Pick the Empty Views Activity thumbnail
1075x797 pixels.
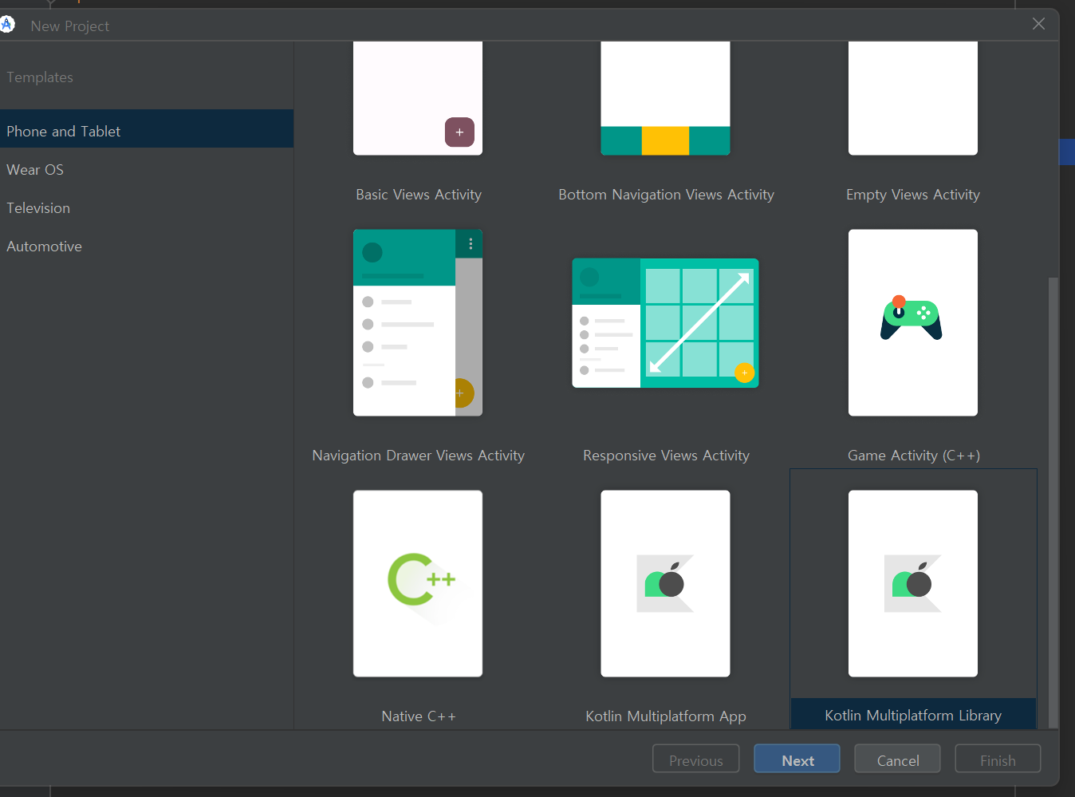[913, 98]
